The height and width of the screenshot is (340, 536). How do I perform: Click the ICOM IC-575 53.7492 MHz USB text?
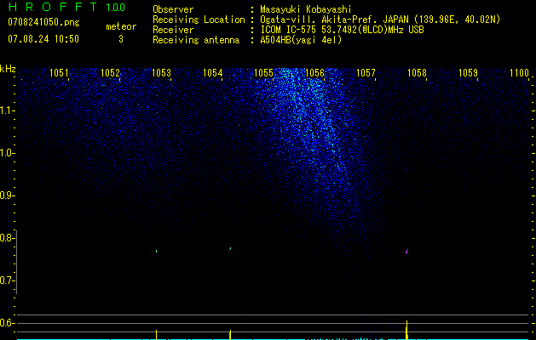(342, 30)
